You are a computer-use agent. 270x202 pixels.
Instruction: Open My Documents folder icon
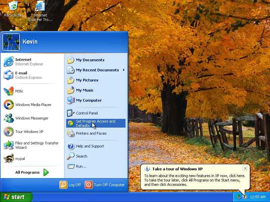tap(71, 60)
